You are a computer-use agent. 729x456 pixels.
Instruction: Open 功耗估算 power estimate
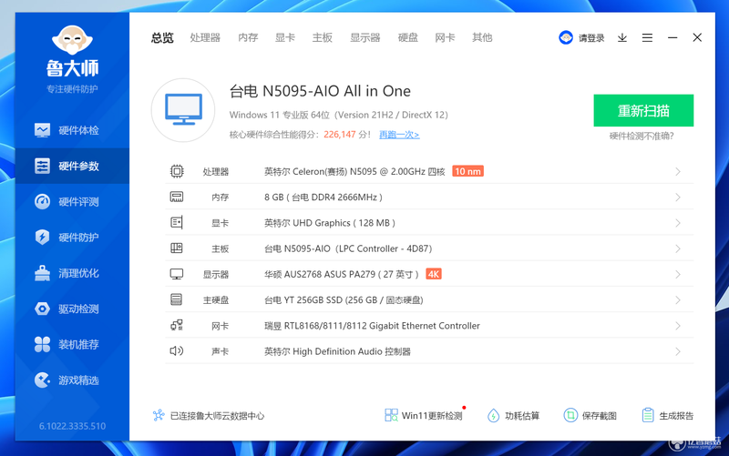513,416
